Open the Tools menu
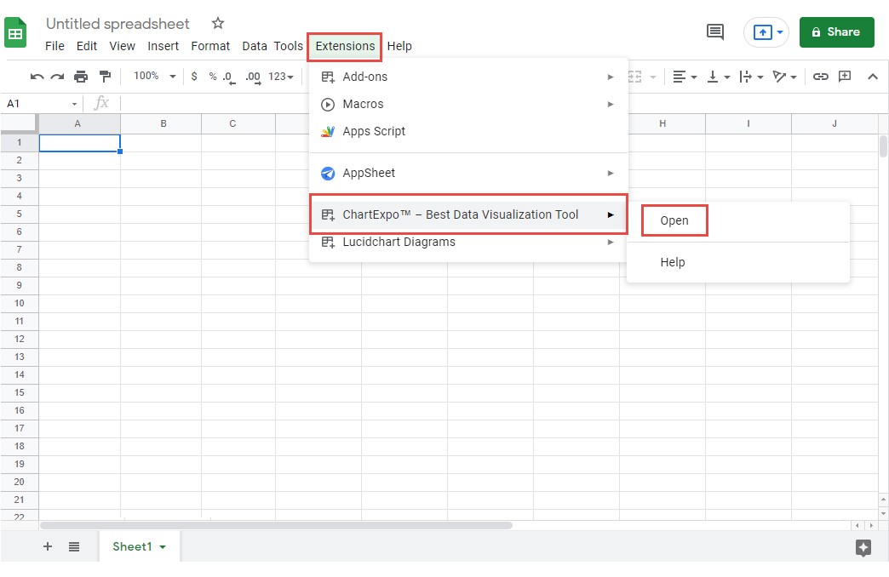Image resolution: width=889 pixels, height=577 pixels. pos(289,46)
